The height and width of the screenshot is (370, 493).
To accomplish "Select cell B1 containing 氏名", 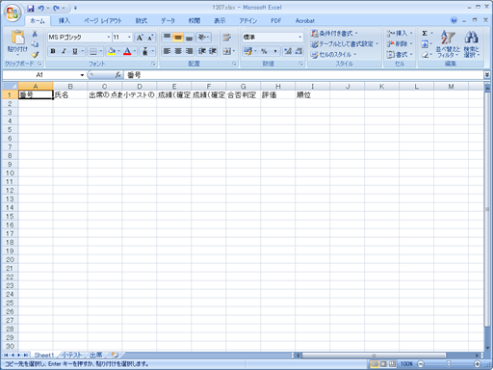I will tap(70, 95).
